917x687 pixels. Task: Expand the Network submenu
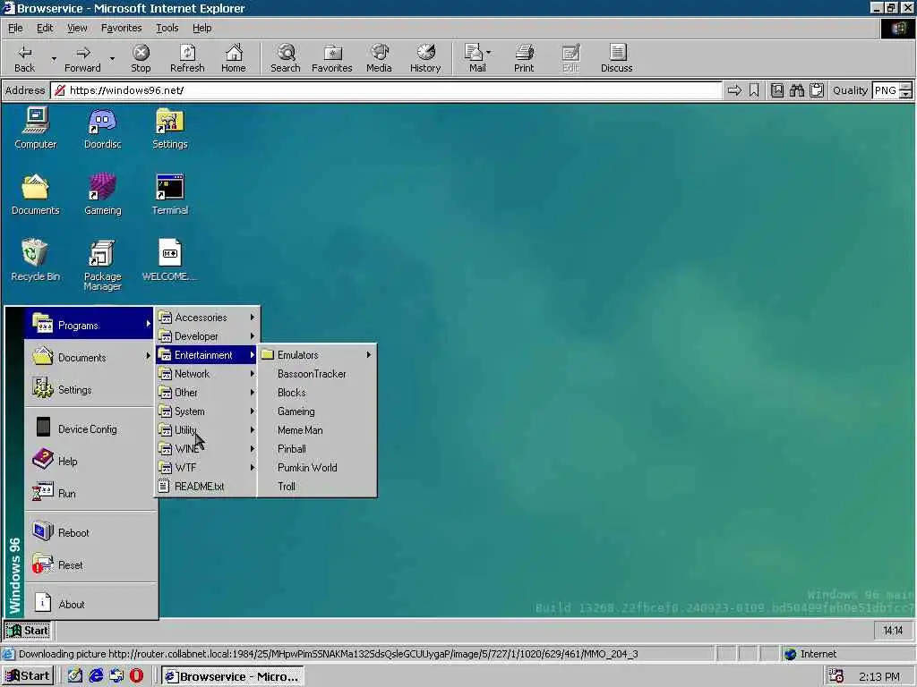click(207, 374)
